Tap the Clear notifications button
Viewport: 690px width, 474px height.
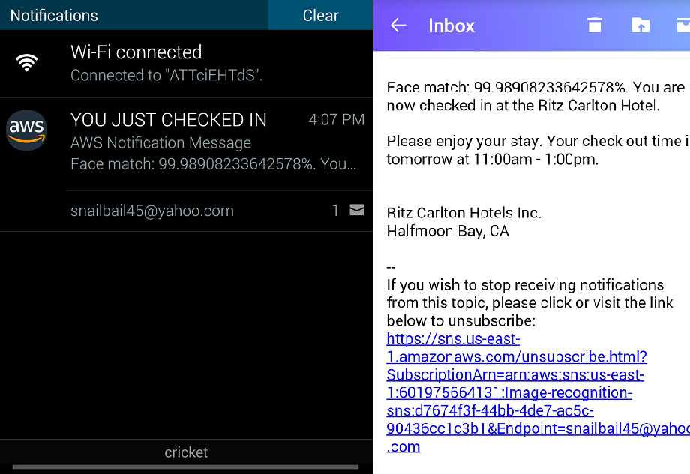(320, 15)
